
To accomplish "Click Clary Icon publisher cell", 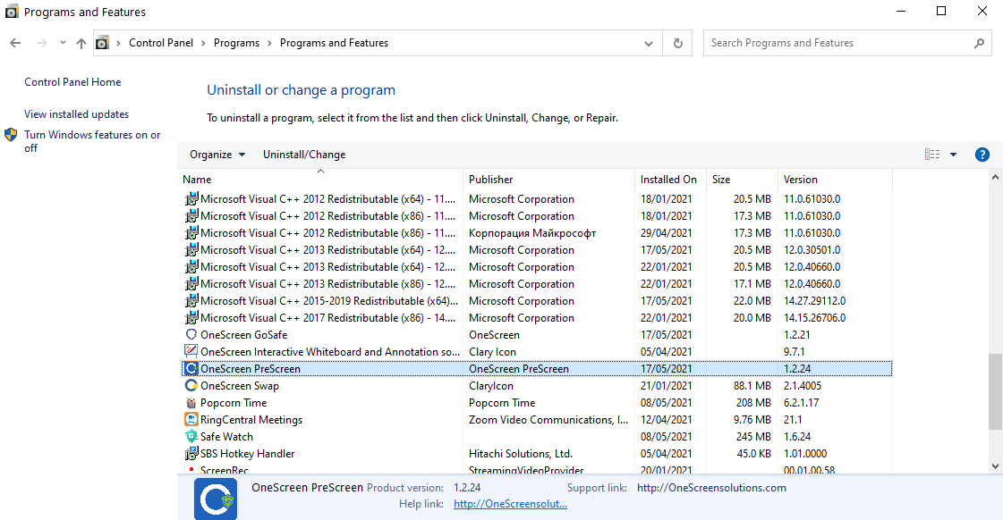I will [492, 351].
